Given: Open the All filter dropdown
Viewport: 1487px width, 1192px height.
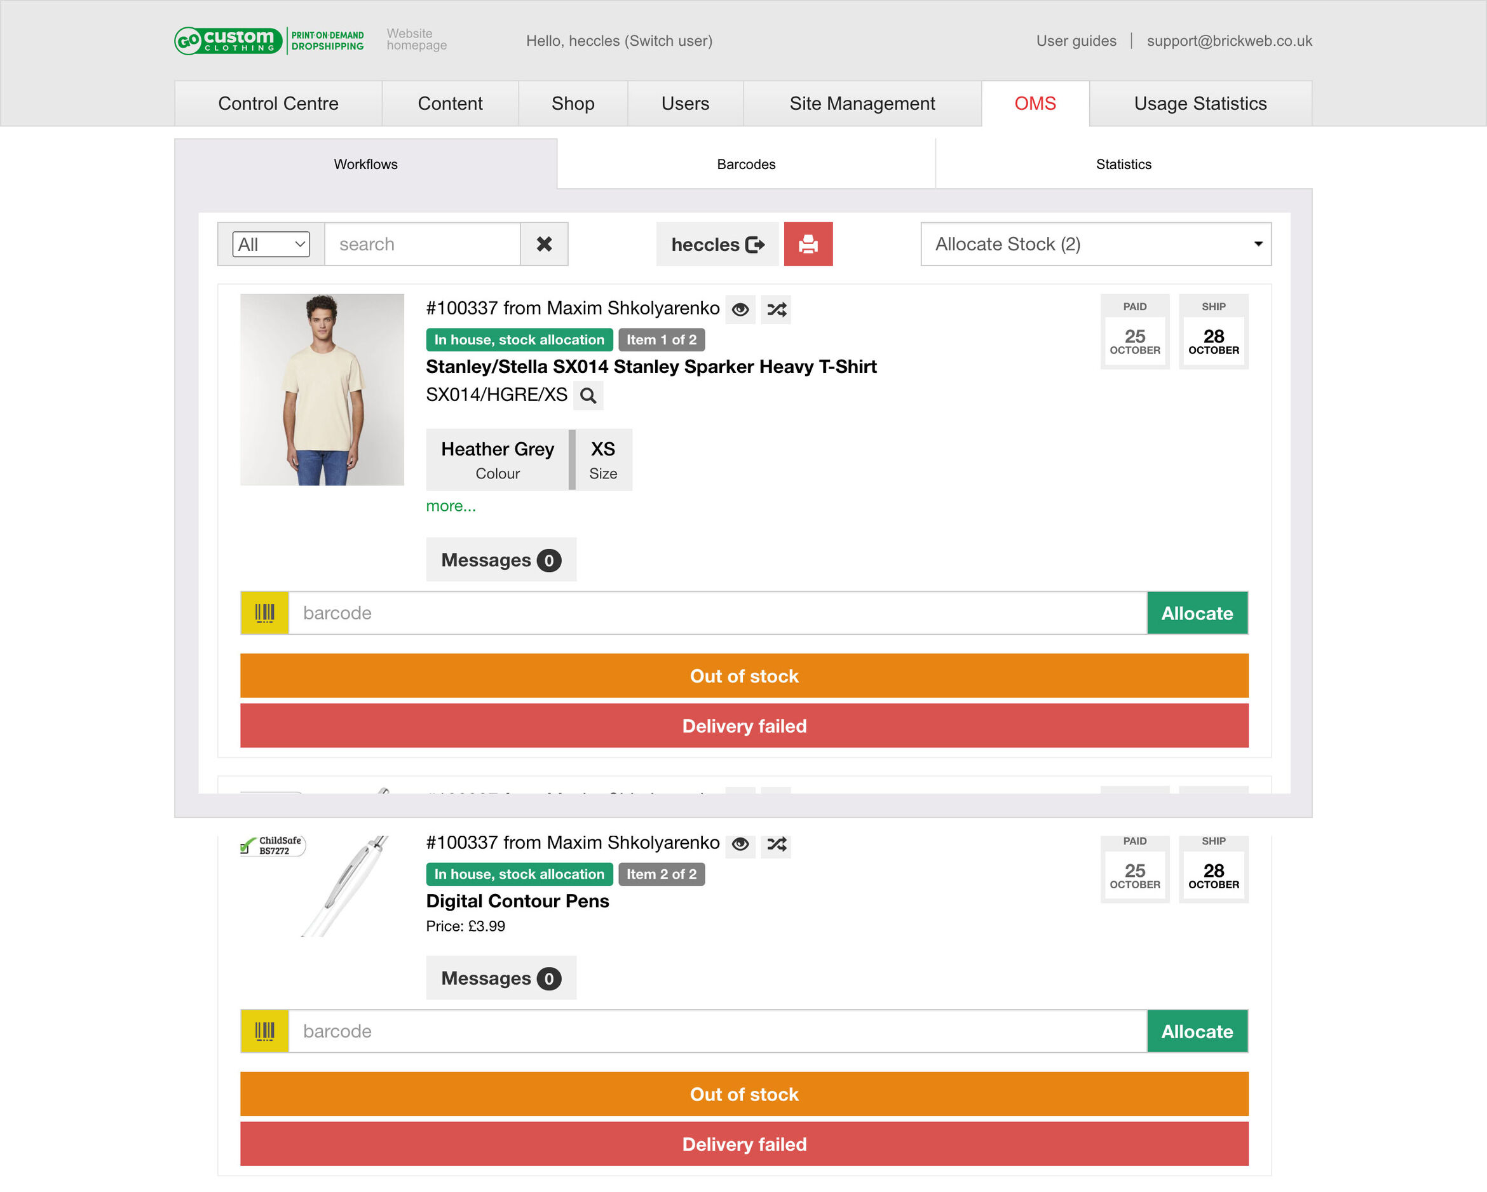Looking at the screenshot, I should pyautogui.click(x=270, y=244).
